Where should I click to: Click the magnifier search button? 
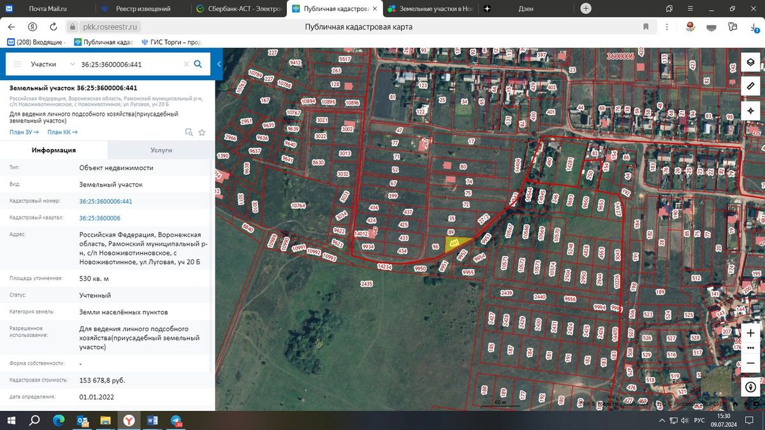198,64
